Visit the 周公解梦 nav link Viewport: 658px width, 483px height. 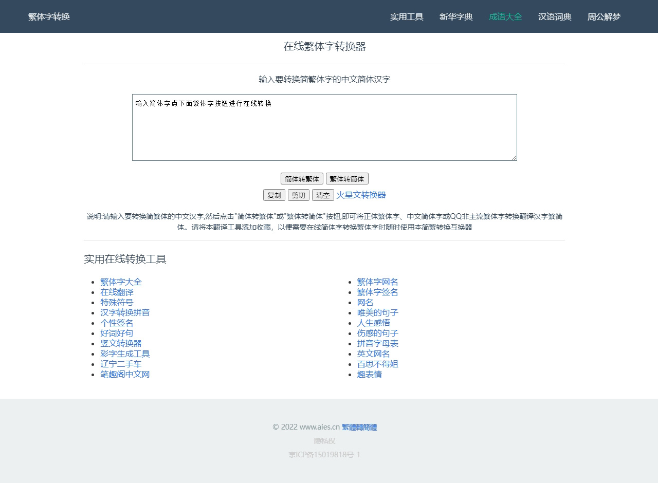[604, 16]
